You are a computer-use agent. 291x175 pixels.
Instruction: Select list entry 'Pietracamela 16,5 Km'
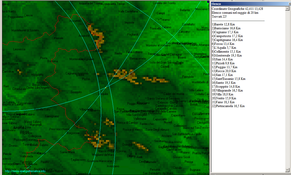228,106
